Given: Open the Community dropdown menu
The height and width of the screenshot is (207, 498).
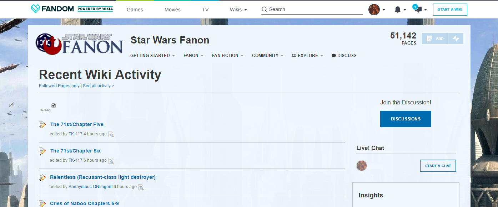Looking at the screenshot, I should tap(268, 56).
